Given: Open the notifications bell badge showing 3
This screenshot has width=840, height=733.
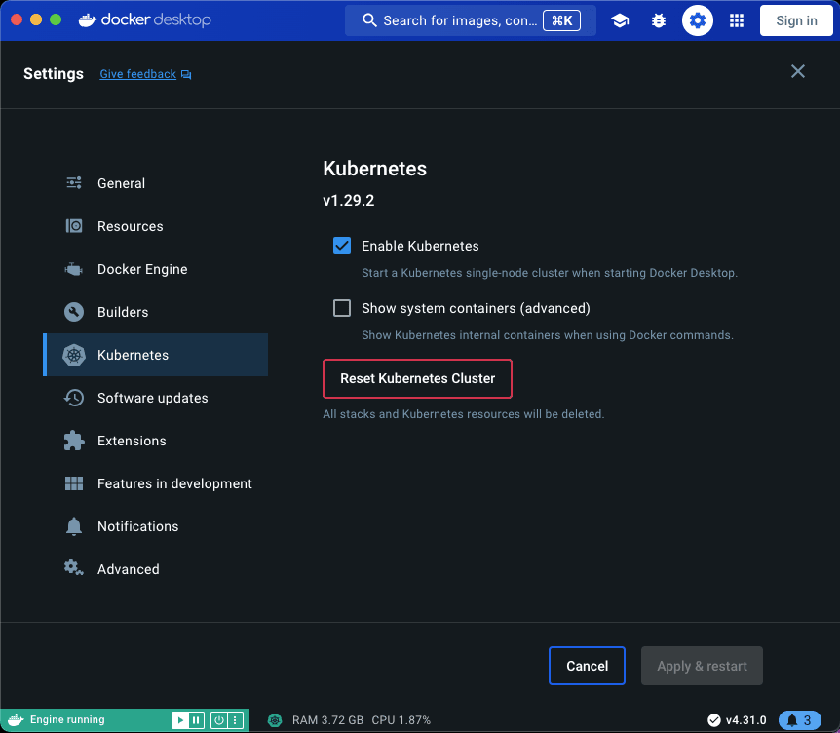Looking at the screenshot, I should 799,720.
